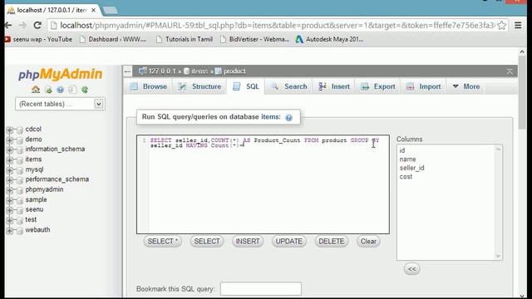Click the help icon next to query title
Screen dimensions: 532x299
click(x=288, y=118)
